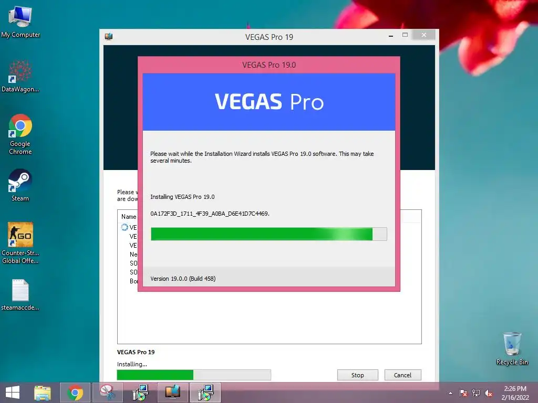
Task: Minimize the VEGAS Pro 19 window
Action: click(390, 35)
